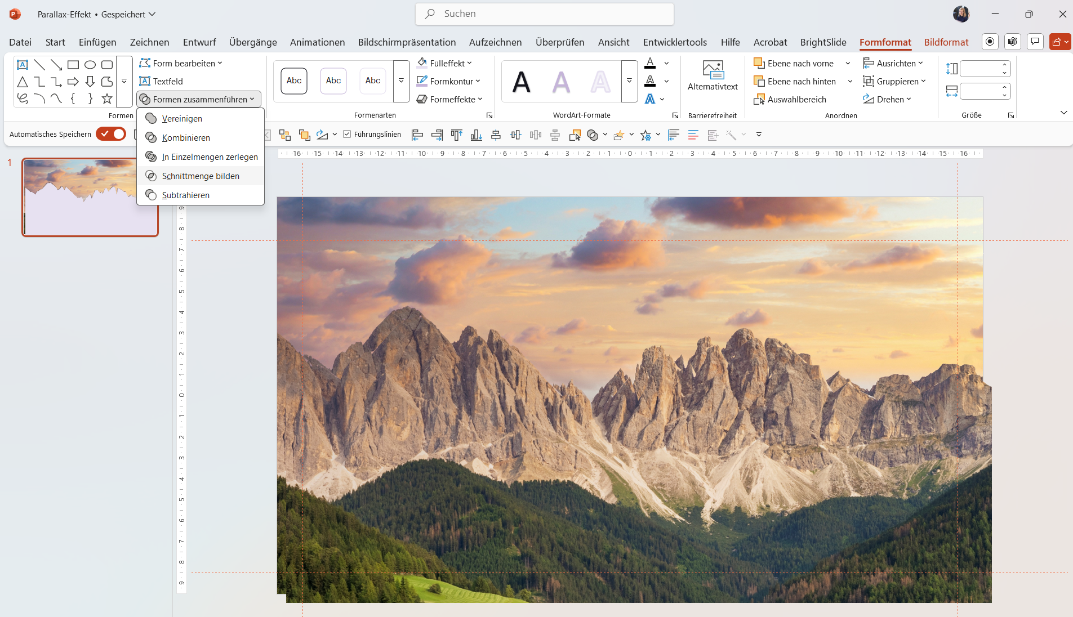Click the Textfeld button
Viewport: 1073px width, 617px height.
[x=161, y=81]
